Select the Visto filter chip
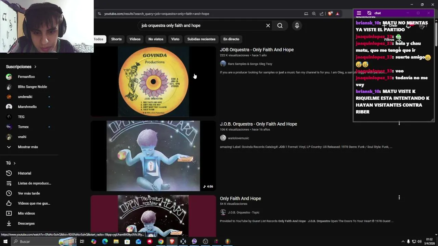Viewport: 438px width, 246px height. [175, 39]
